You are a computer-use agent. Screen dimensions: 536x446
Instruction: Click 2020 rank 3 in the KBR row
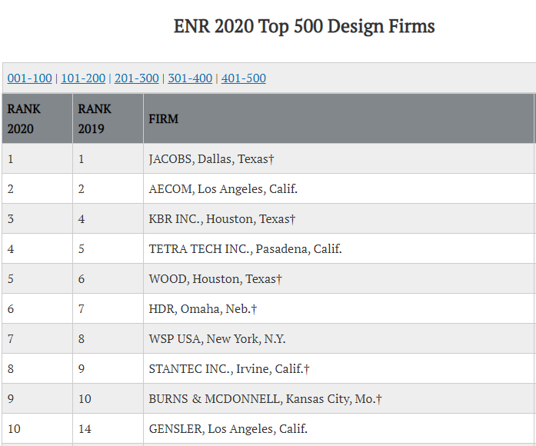(37, 218)
